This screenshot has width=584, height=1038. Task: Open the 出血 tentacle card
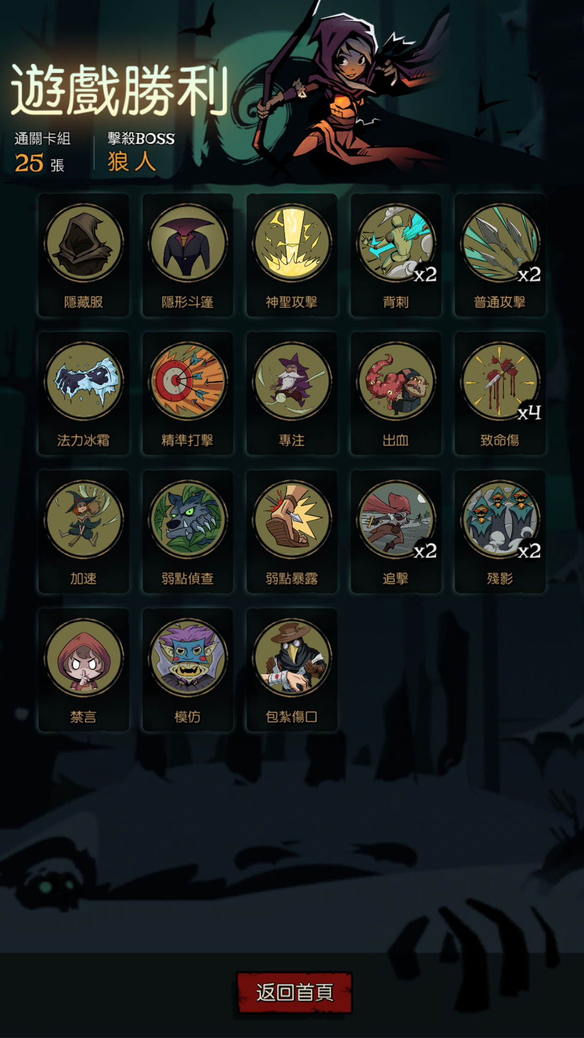point(396,393)
